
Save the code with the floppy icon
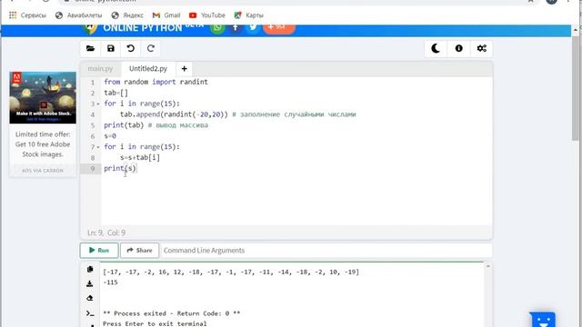pyautogui.click(x=111, y=48)
